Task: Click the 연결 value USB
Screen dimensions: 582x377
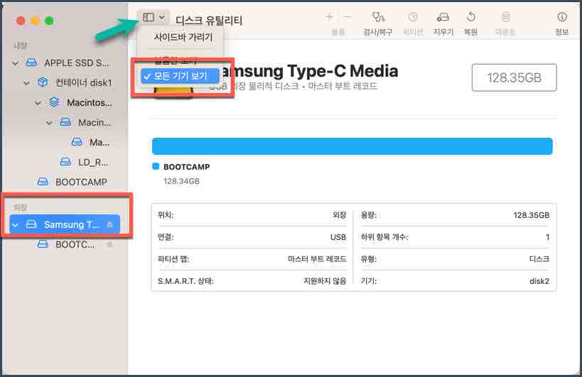Action: pos(338,237)
